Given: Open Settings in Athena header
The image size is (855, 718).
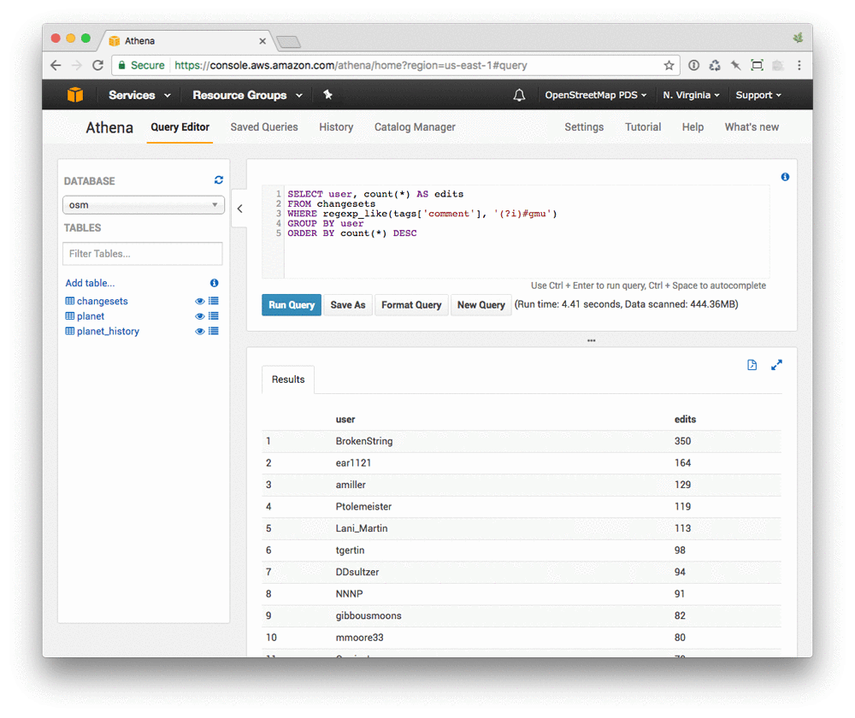Looking at the screenshot, I should coord(584,127).
